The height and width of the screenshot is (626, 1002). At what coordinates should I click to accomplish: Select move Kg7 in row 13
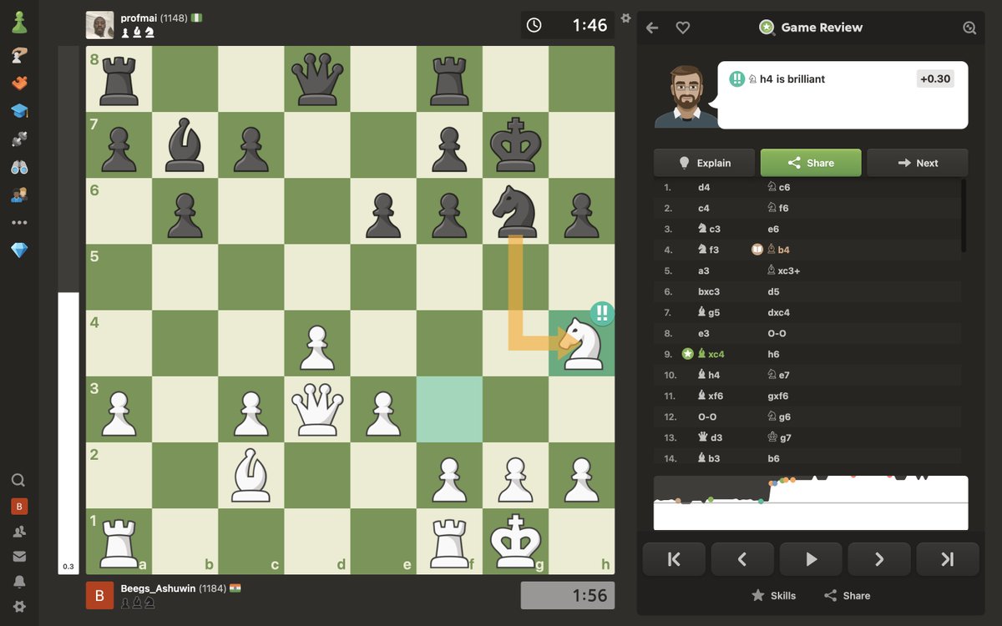coord(778,437)
